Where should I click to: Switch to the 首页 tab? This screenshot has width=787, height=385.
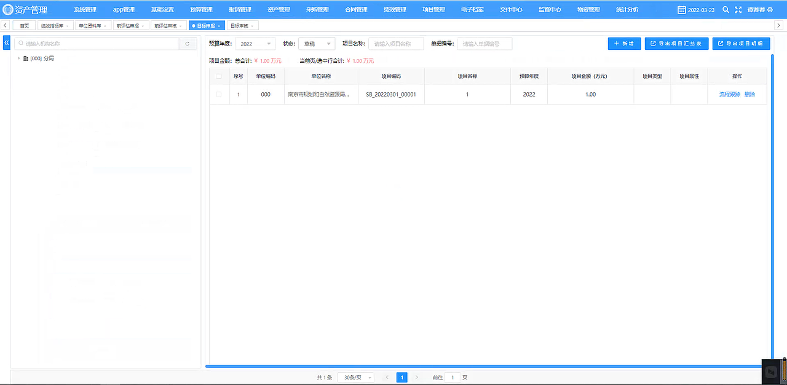(24, 26)
